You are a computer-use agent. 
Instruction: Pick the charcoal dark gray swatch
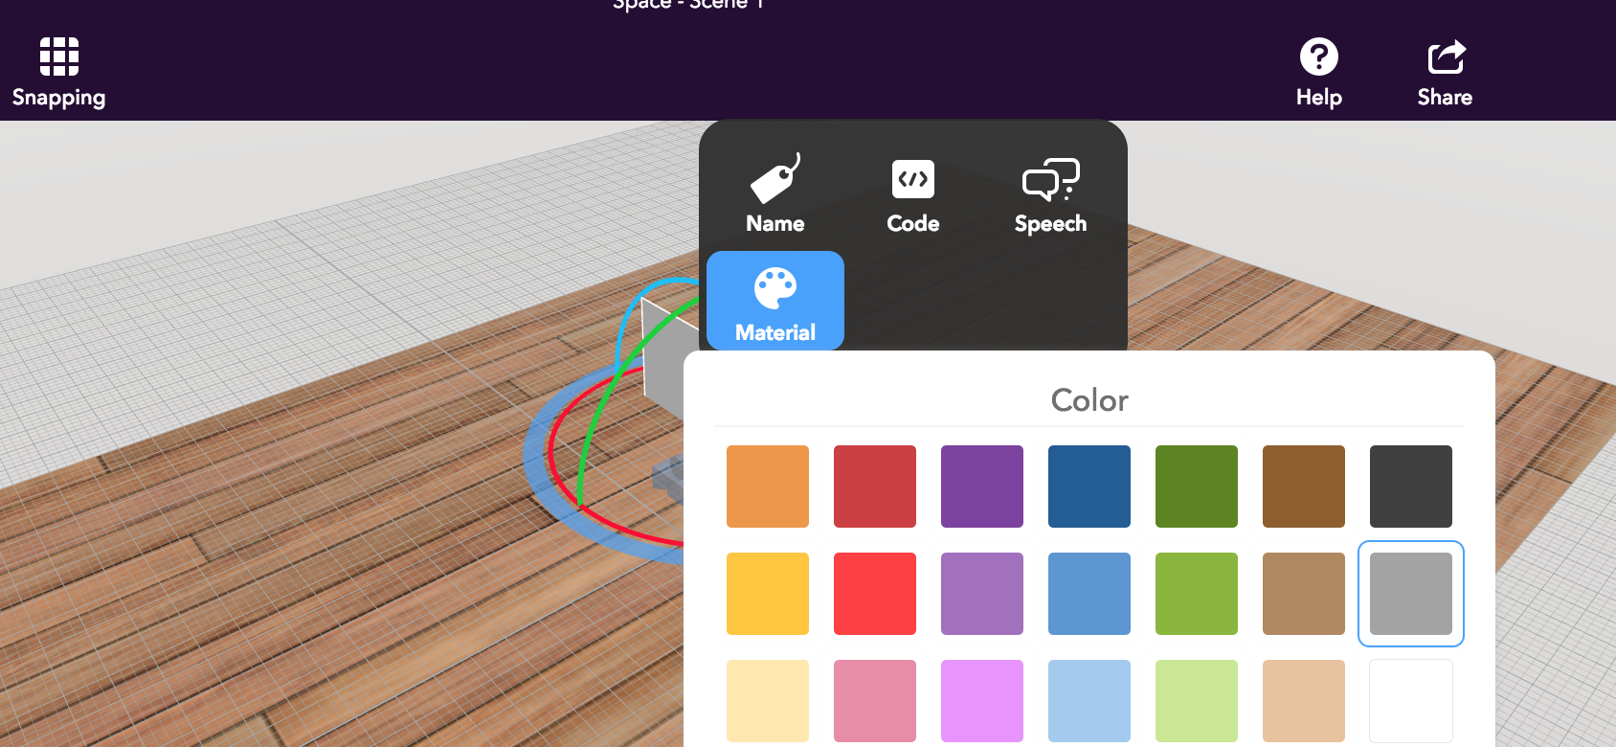[1411, 487]
